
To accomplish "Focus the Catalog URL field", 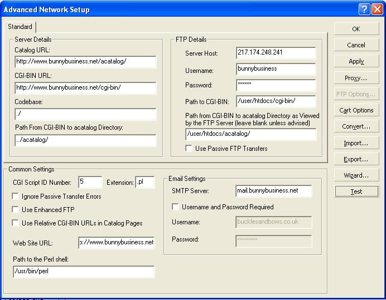I will pyautogui.click(x=85, y=62).
